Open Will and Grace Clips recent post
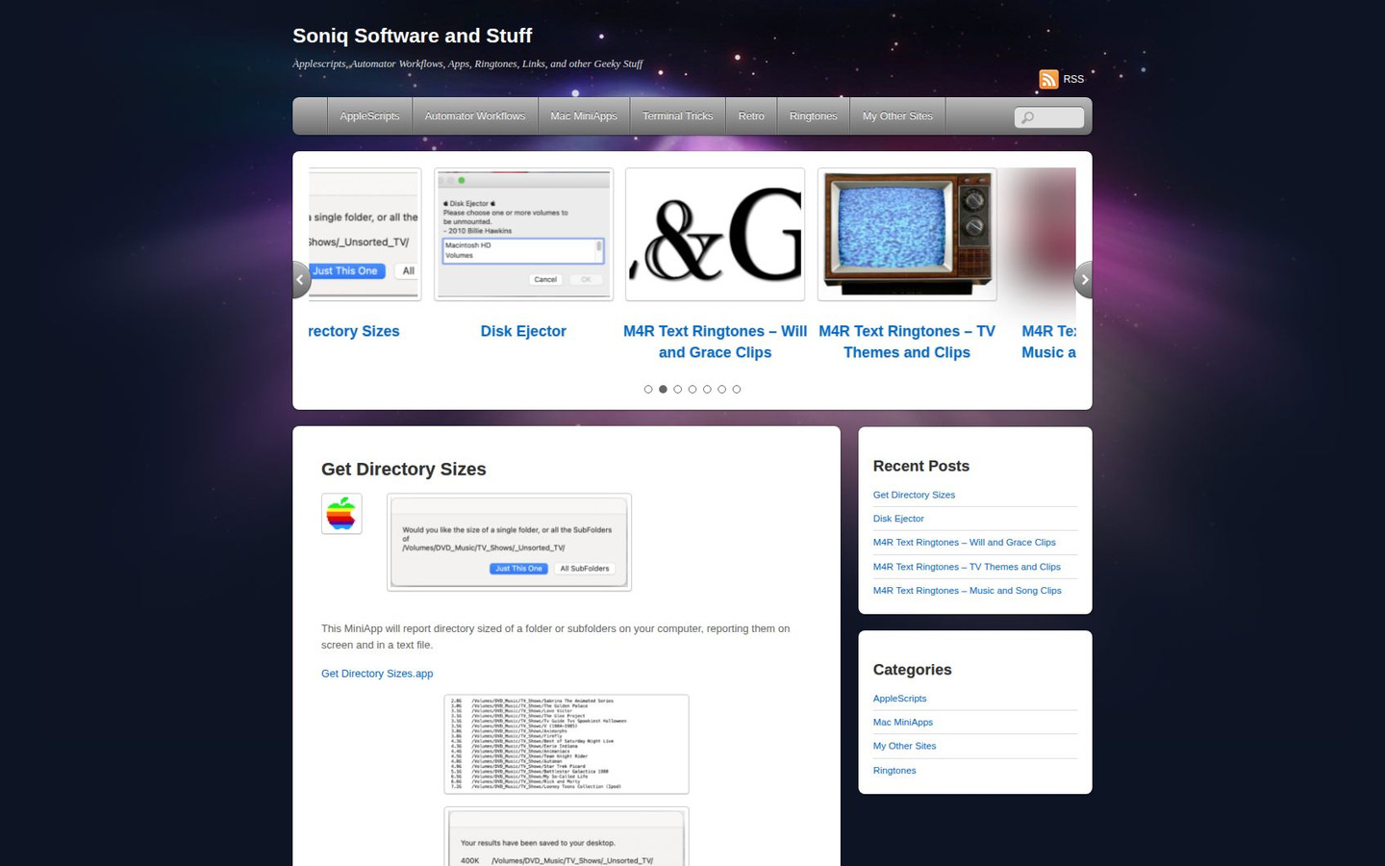 tap(965, 543)
